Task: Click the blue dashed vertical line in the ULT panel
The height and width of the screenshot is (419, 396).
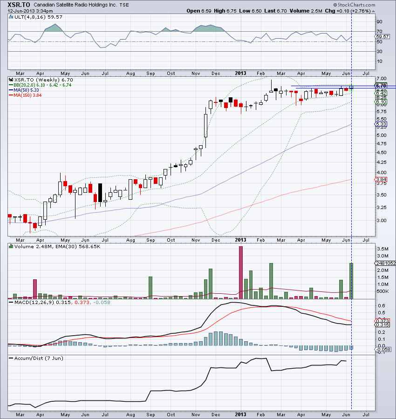Action: (351, 41)
